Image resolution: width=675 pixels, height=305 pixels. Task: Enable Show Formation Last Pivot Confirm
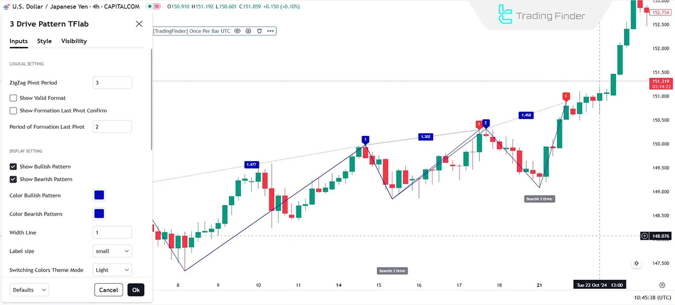[13, 111]
